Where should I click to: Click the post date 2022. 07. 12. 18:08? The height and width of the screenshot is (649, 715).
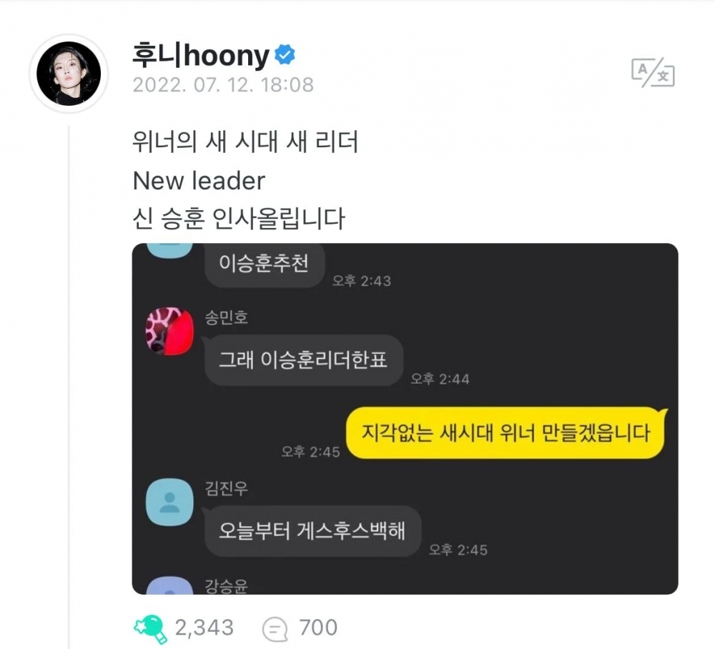(x=223, y=85)
